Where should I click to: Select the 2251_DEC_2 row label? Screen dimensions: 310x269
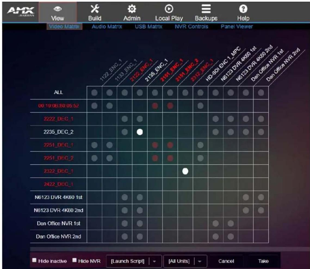point(58,158)
